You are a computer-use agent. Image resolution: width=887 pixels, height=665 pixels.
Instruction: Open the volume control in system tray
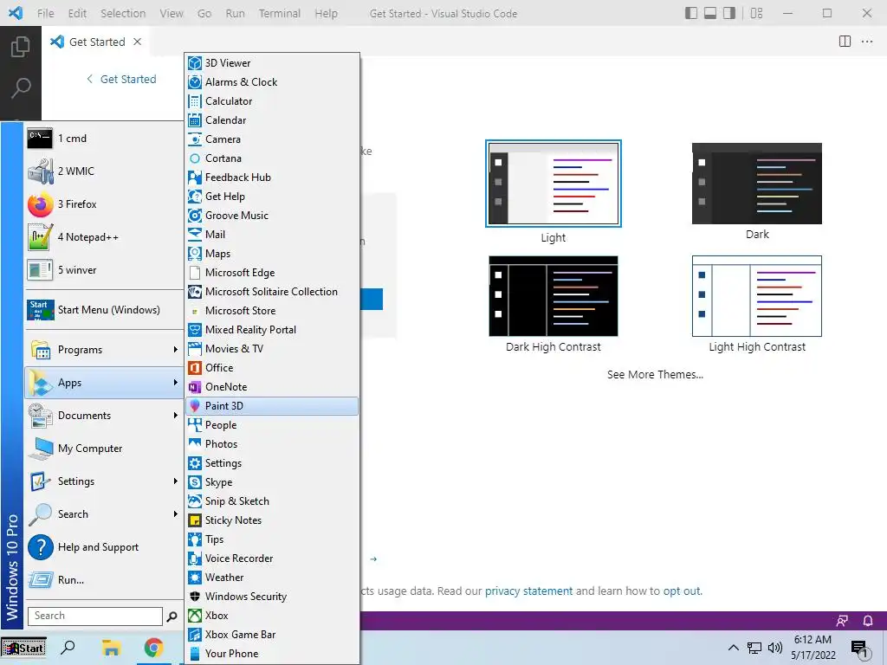[x=775, y=648]
